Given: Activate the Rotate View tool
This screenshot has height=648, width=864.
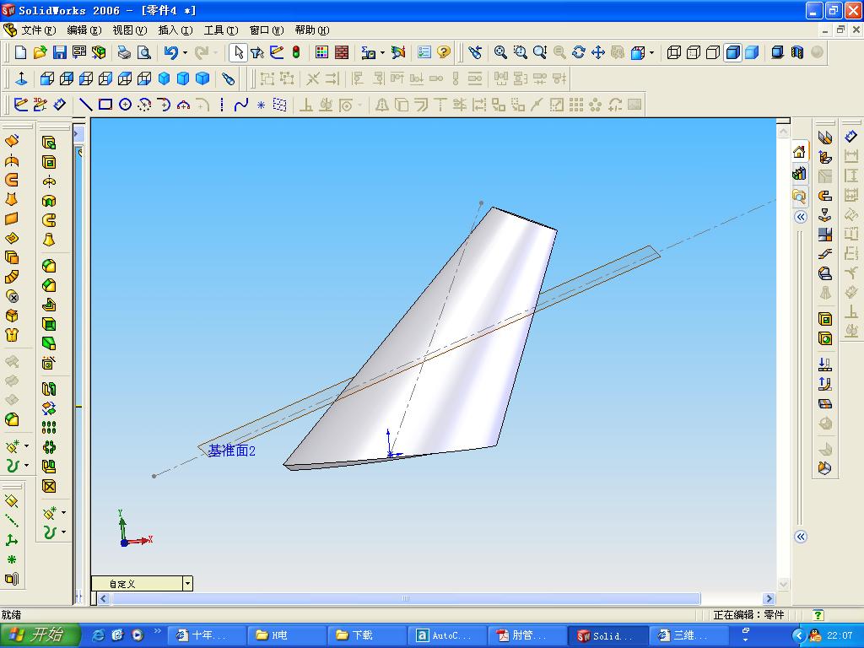Looking at the screenshot, I should point(579,52).
